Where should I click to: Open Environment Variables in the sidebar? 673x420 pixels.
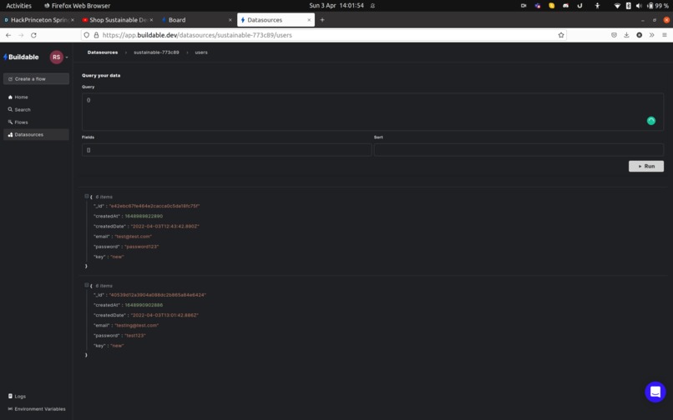click(36, 409)
